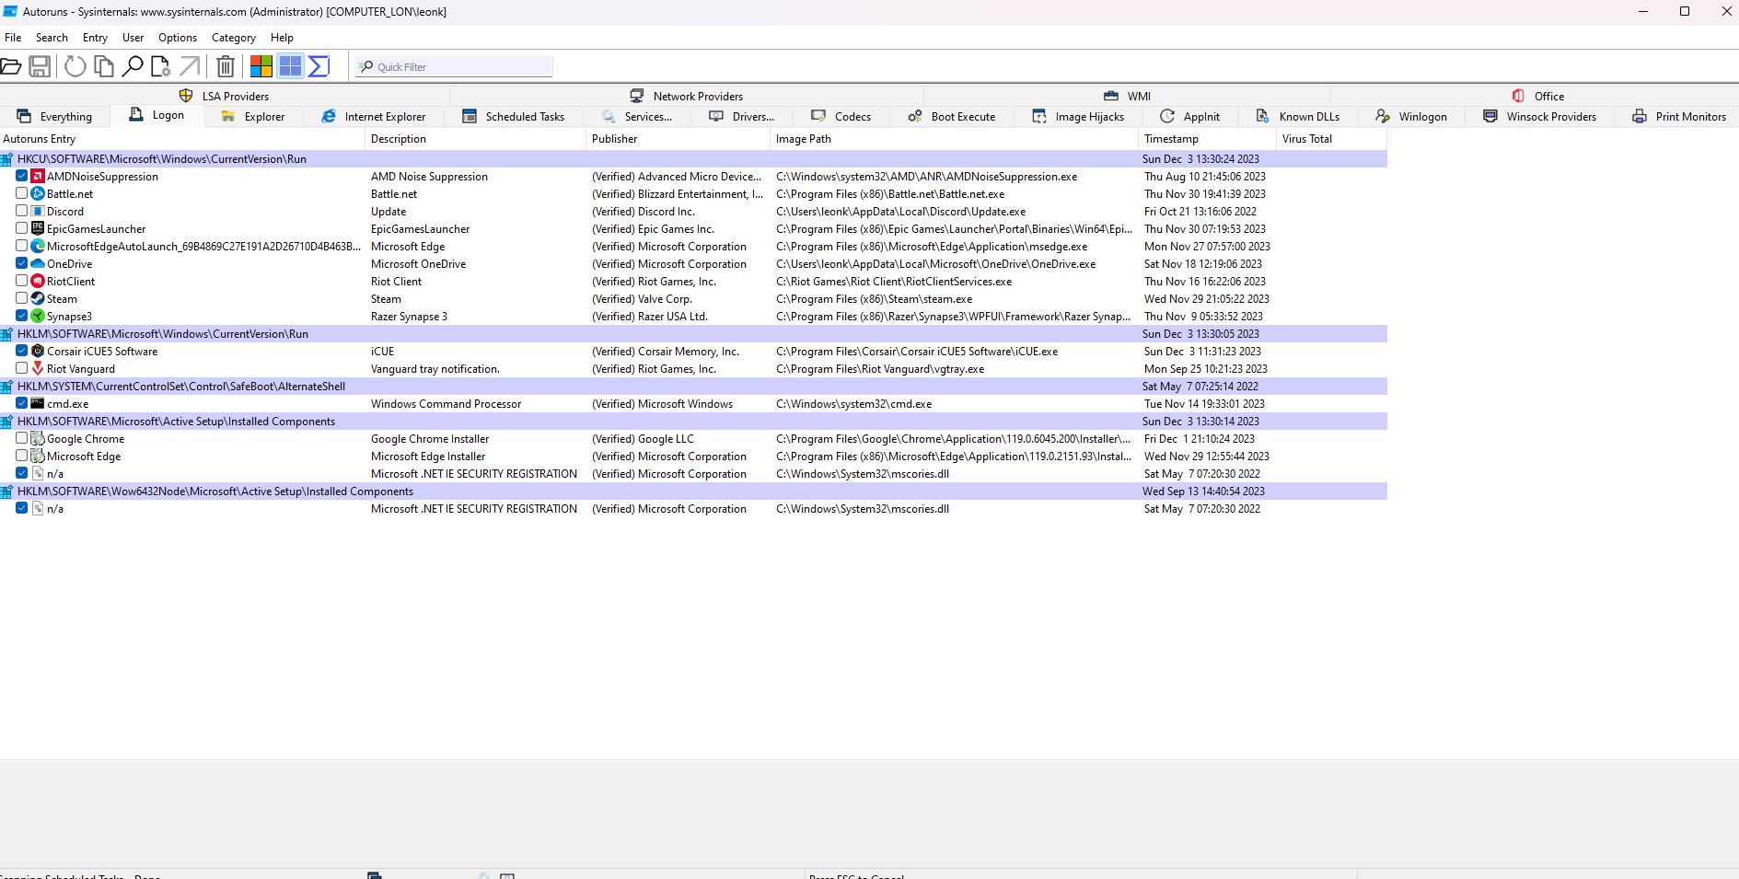The height and width of the screenshot is (879, 1739).
Task: Click '(Verified) Valve Corp.' publisher cell
Action: 642,299
